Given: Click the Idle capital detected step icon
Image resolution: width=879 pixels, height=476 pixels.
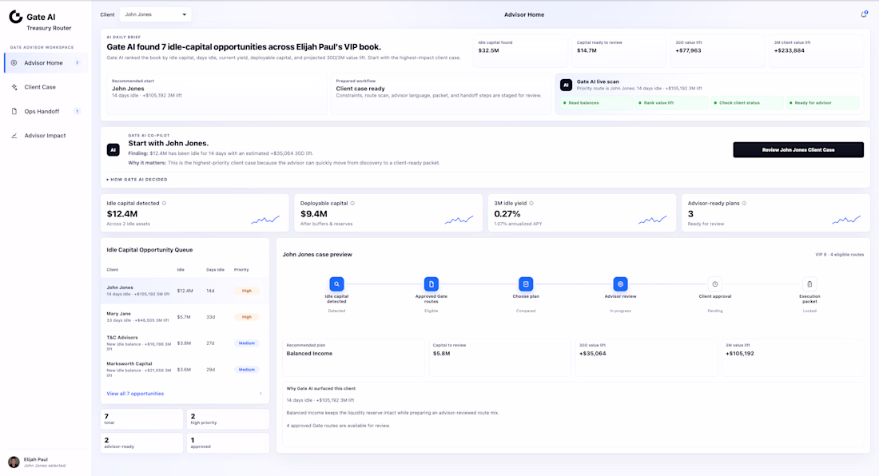Looking at the screenshot, I should 336,284.
